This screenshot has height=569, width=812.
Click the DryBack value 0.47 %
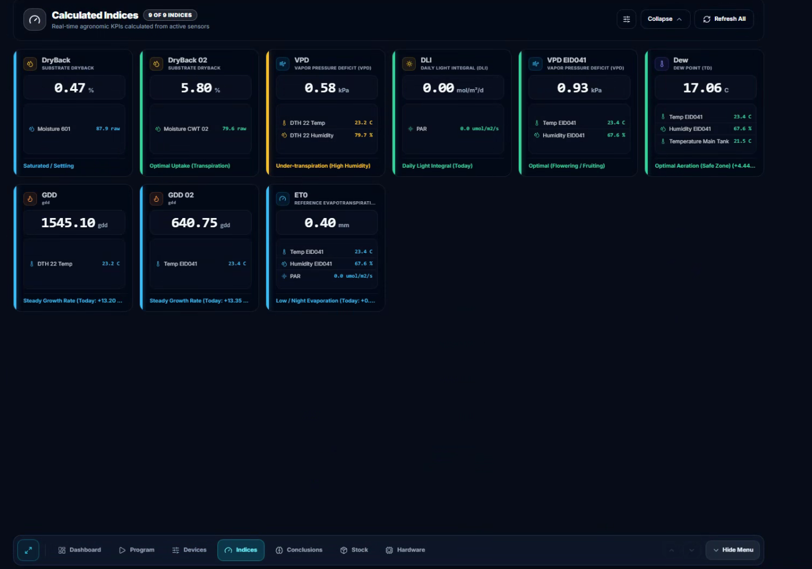[x=74, y=88]
